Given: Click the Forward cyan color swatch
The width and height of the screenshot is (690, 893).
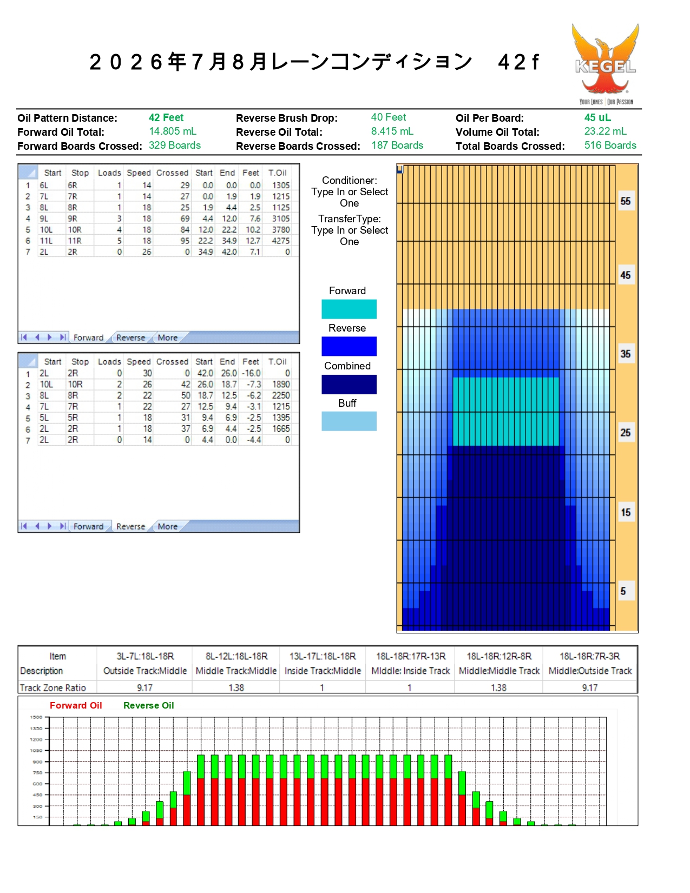Looking at the screenshot, I should click(349, 309).
